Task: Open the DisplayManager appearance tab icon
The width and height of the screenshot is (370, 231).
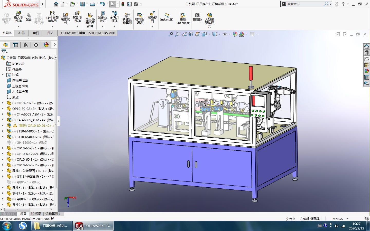Action: (x=46, y=45)
